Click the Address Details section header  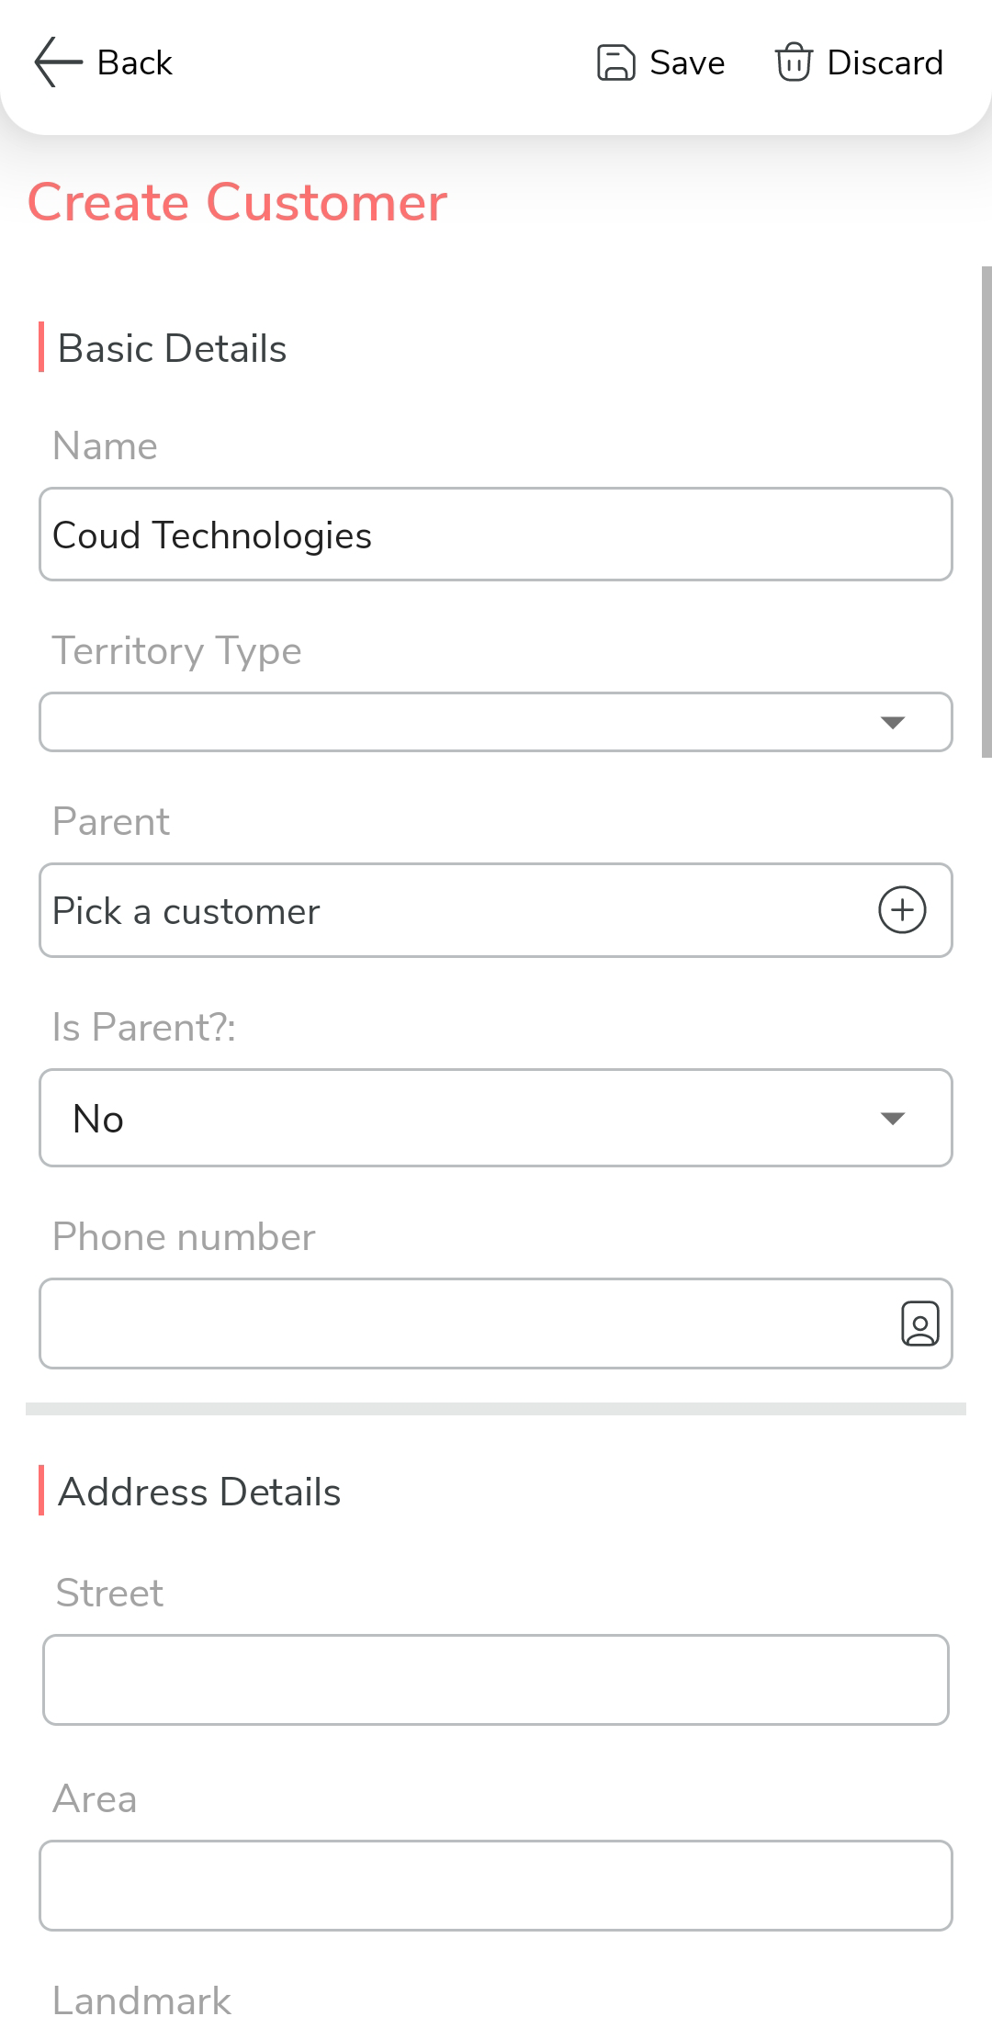[x=198, y=1493]
